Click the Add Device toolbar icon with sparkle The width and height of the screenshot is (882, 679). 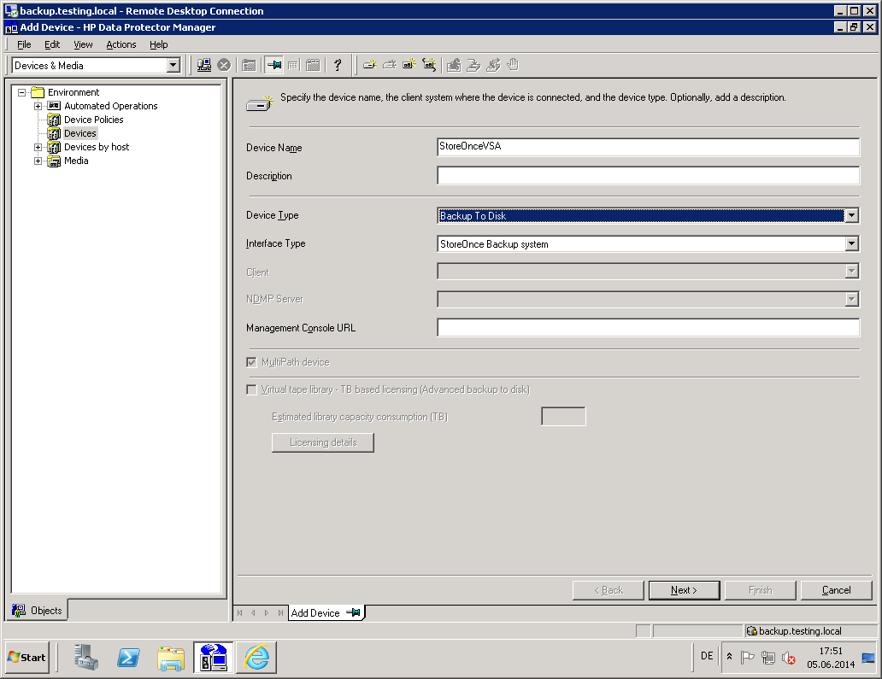coord(370,65)
